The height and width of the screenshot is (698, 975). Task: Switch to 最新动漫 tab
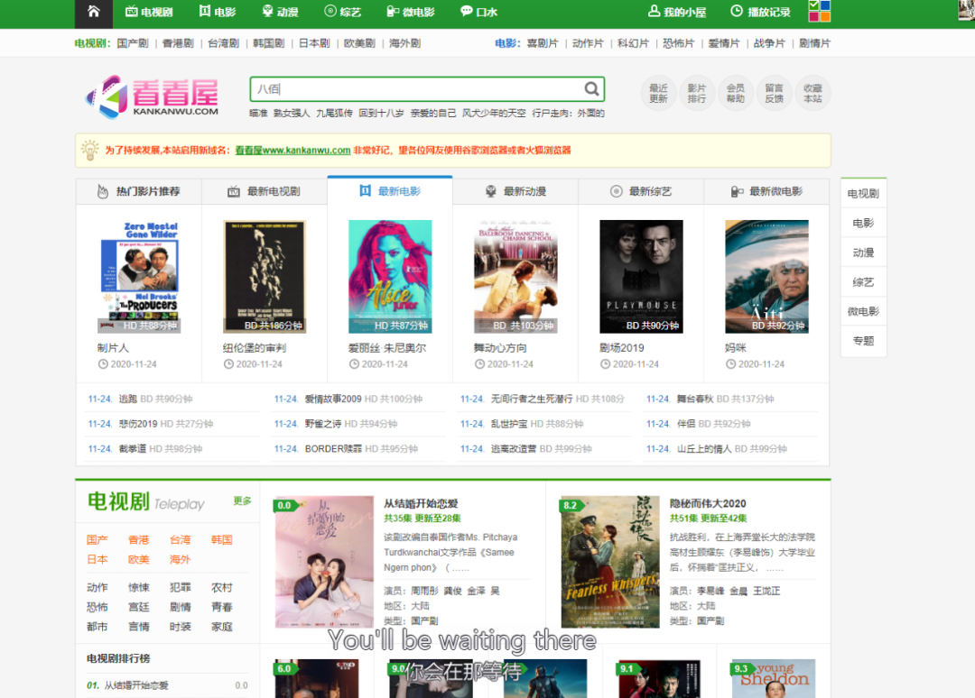pos(515,191)
